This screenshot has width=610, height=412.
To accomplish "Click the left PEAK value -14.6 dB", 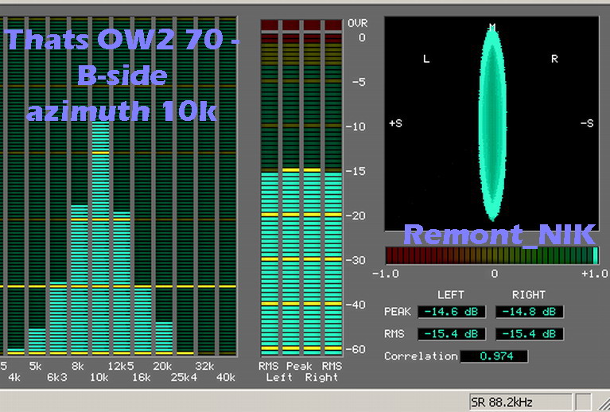I will click(x=449, y=312).
